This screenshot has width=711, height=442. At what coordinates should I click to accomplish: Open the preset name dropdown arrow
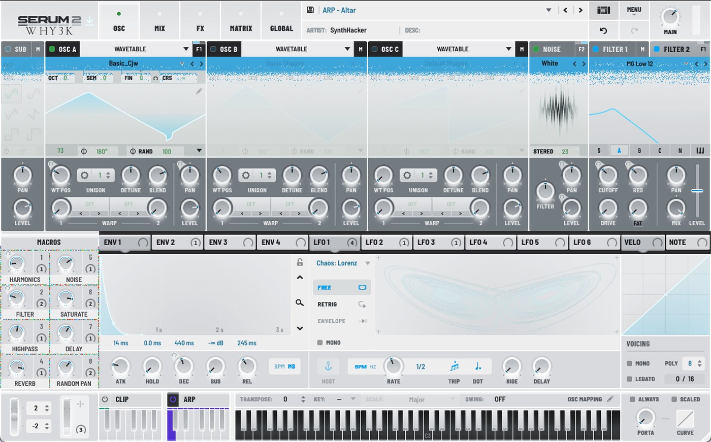click(548, 10)
